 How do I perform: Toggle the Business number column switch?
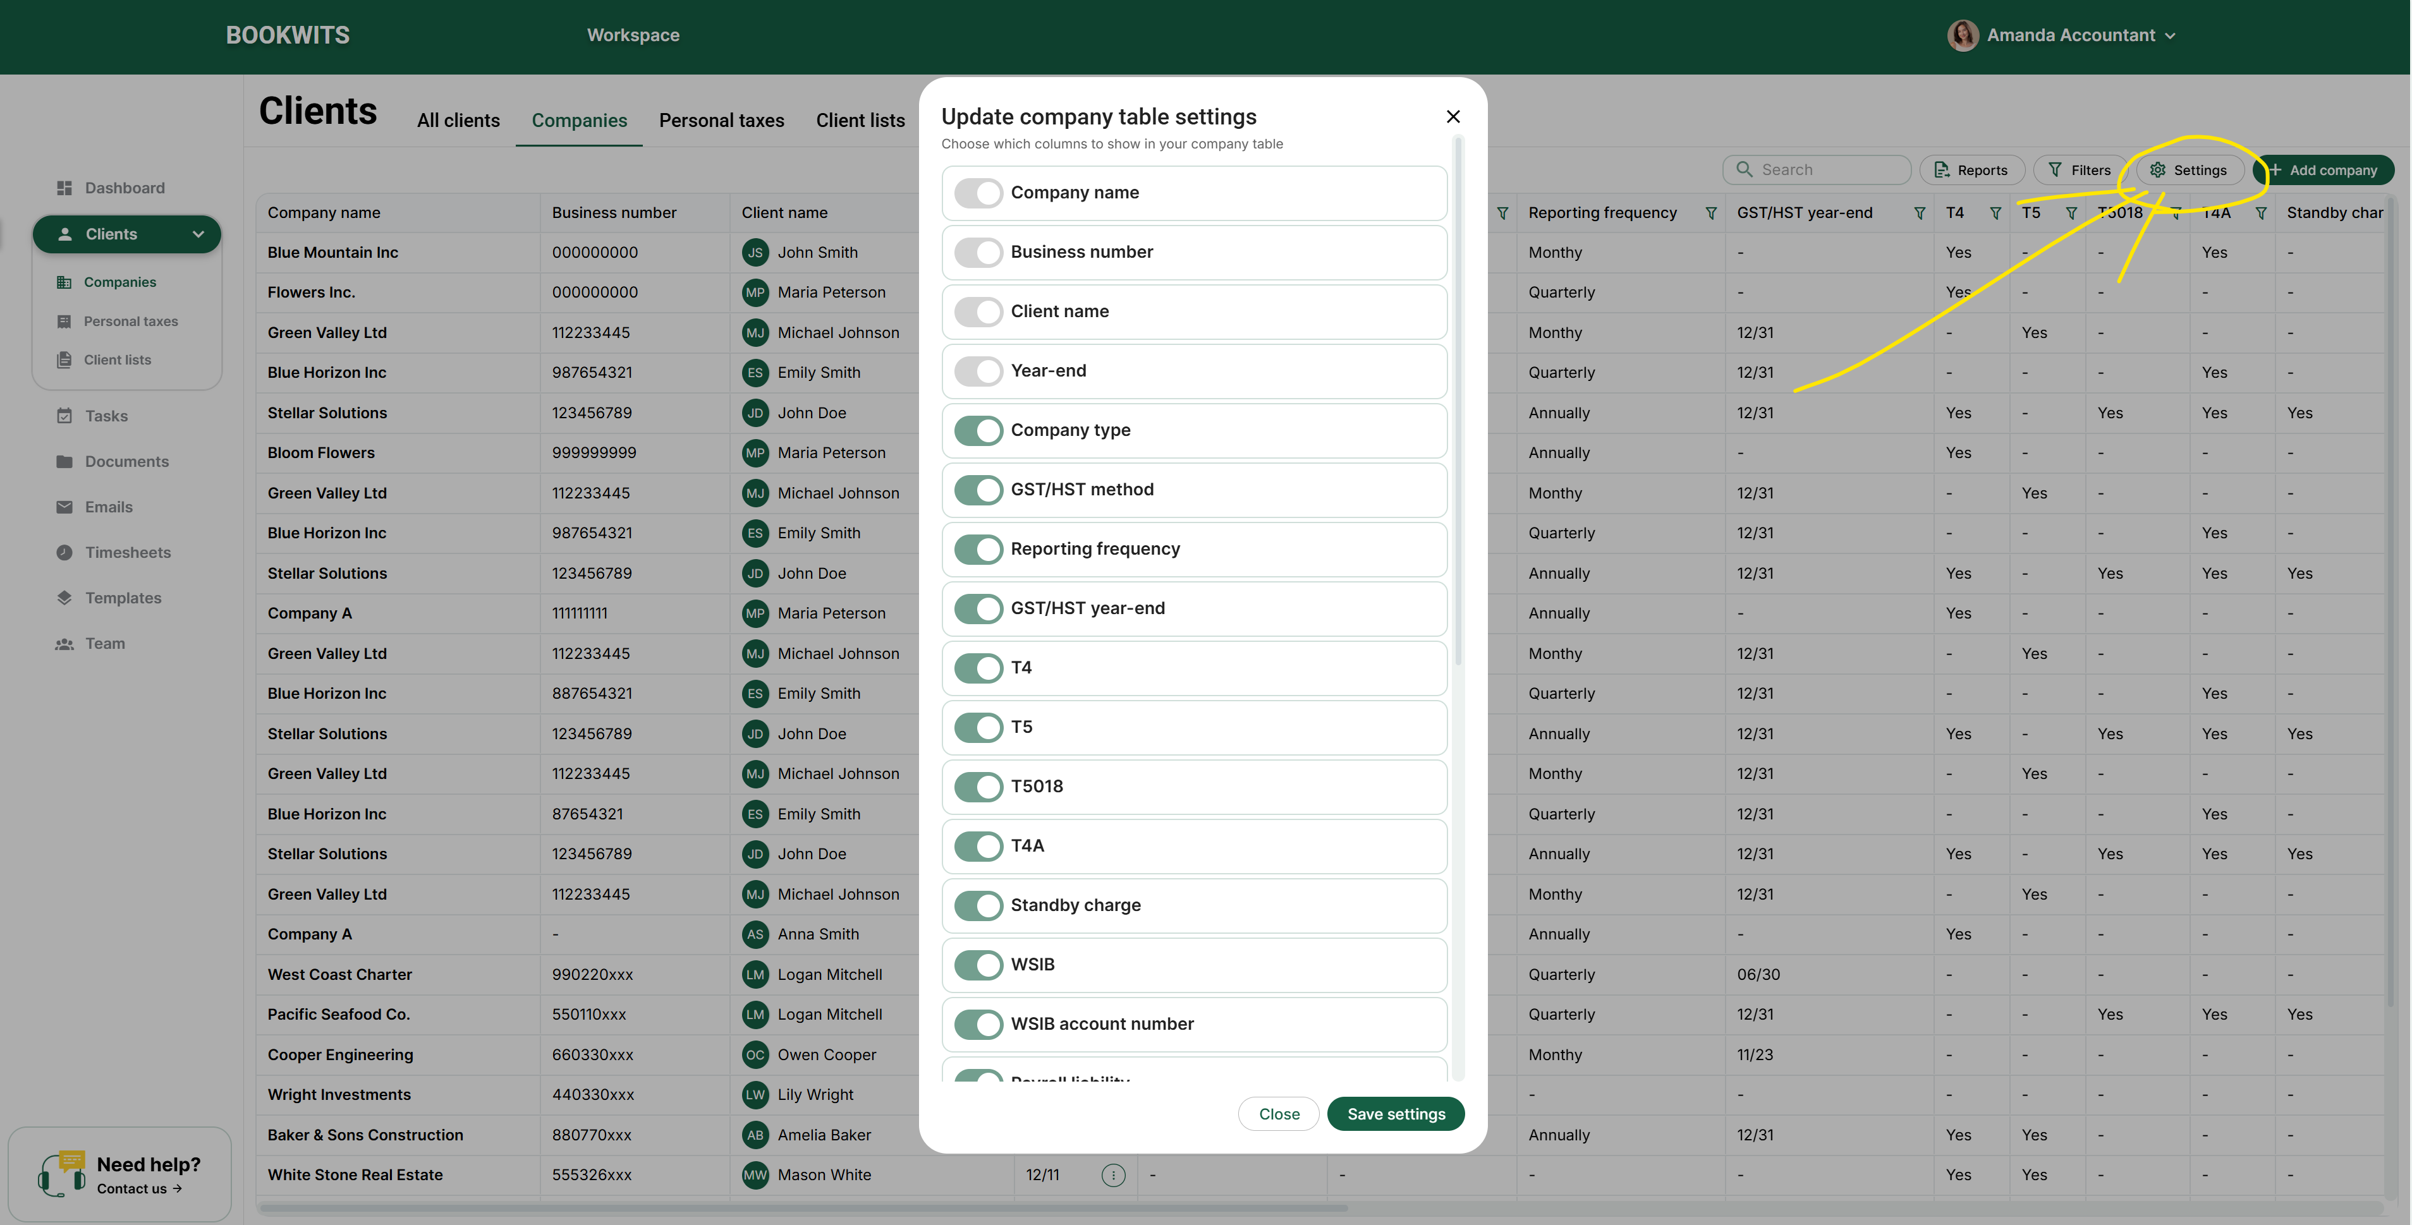978,253
